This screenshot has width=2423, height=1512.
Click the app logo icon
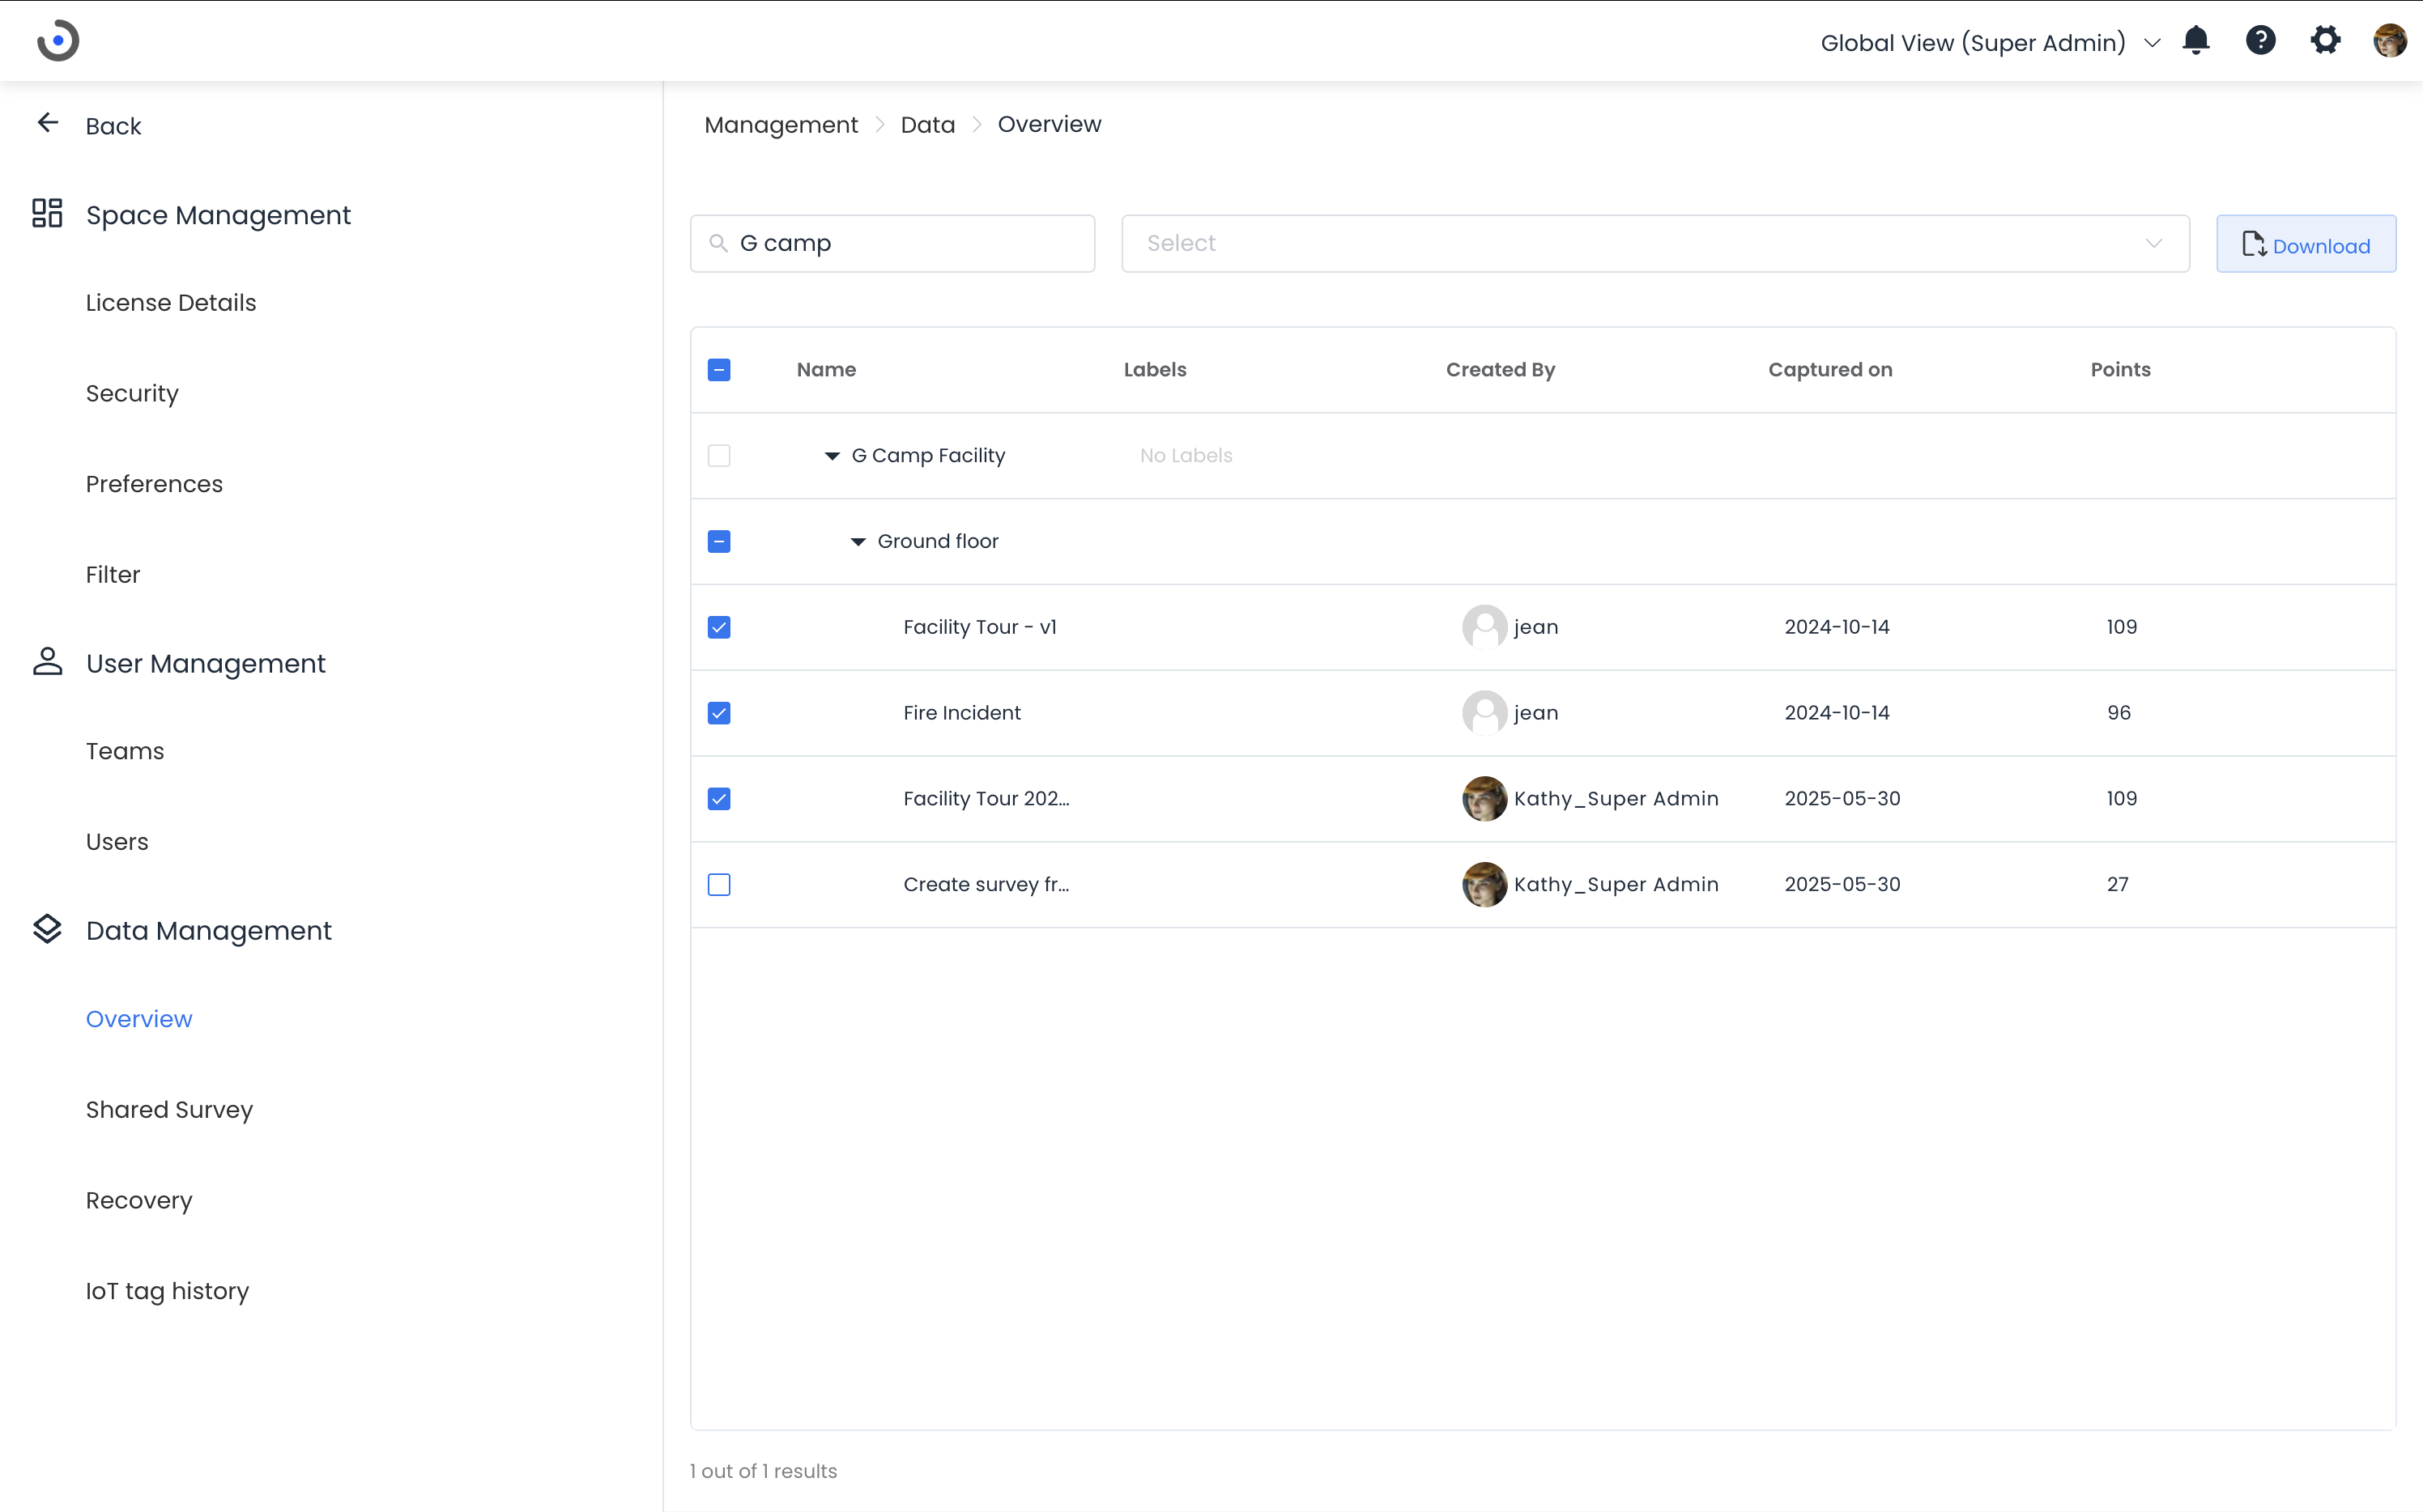[x=58, y=41]
